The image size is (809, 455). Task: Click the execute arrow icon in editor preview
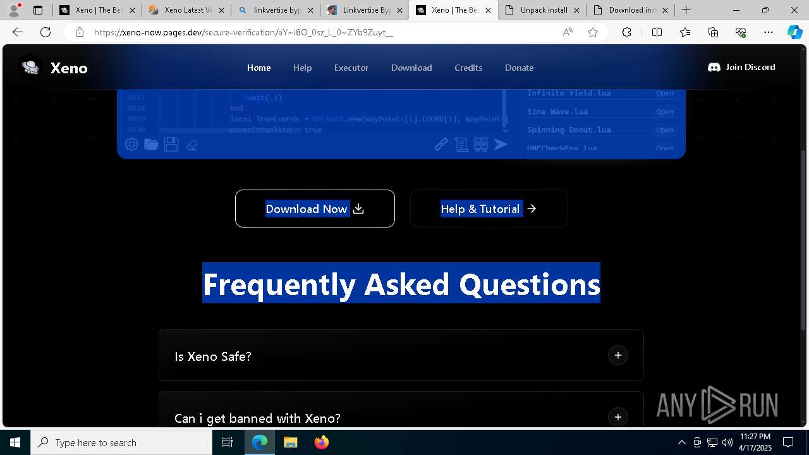click(x=501, y=145)
